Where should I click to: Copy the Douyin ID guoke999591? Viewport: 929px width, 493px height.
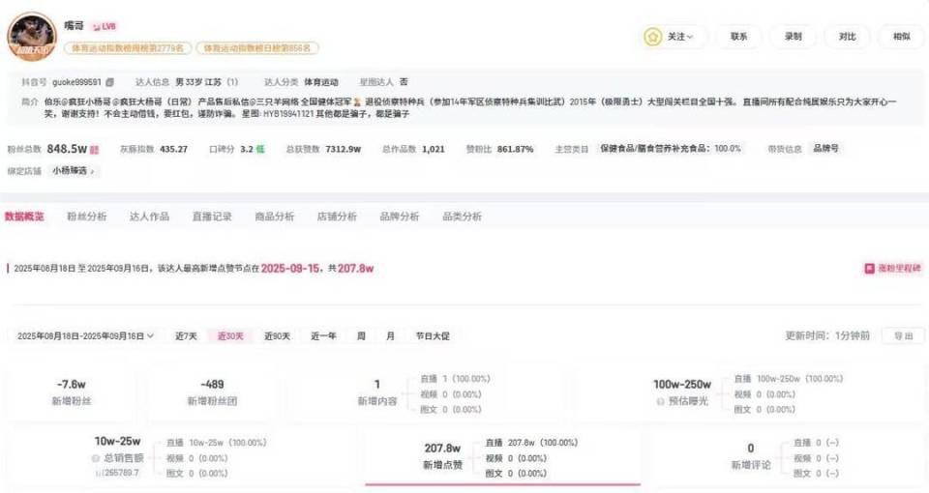pos(110,82)
